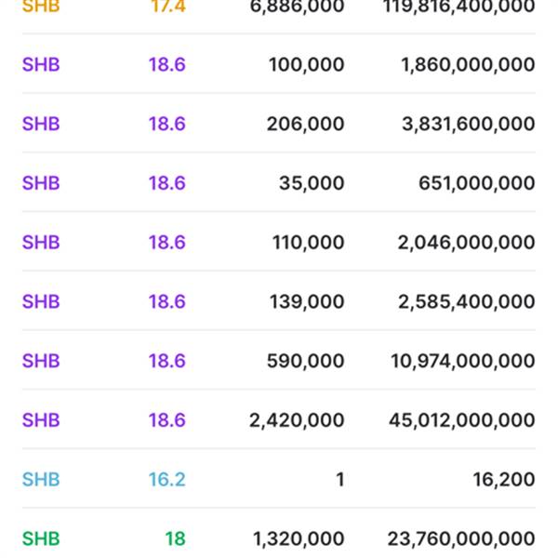Image resolution: width=558 pixels, height=558 pixels.
Task: Select the volume cell showing 1,320,000
Action: [298, 538]
